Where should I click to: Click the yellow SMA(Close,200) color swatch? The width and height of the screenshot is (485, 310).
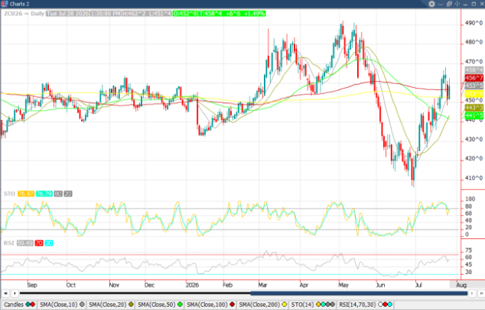coord(285,305)
